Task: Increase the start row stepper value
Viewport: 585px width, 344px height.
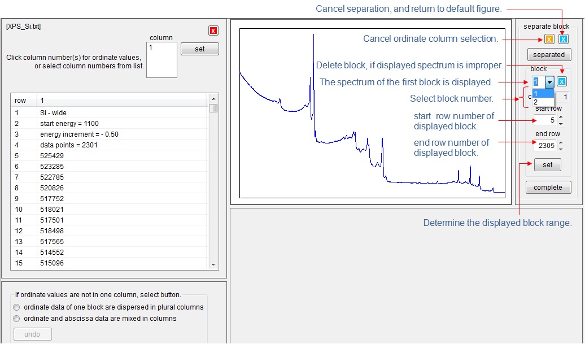Action: point(560,117)
